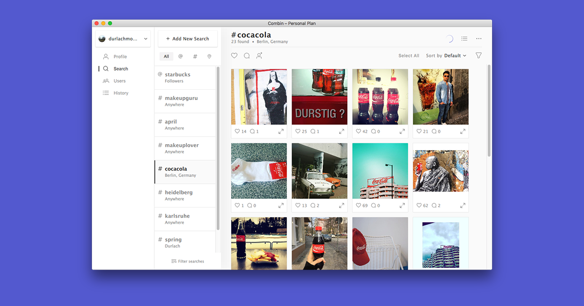Open the list icon beside the three-dot menu
The width and height of the screenshot is (584, 306).
click(x=464, y=38)
